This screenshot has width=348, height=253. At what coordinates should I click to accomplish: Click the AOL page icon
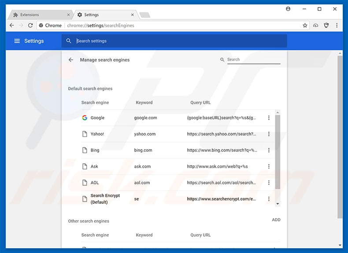pyautogui.click(x=85, y=183)
